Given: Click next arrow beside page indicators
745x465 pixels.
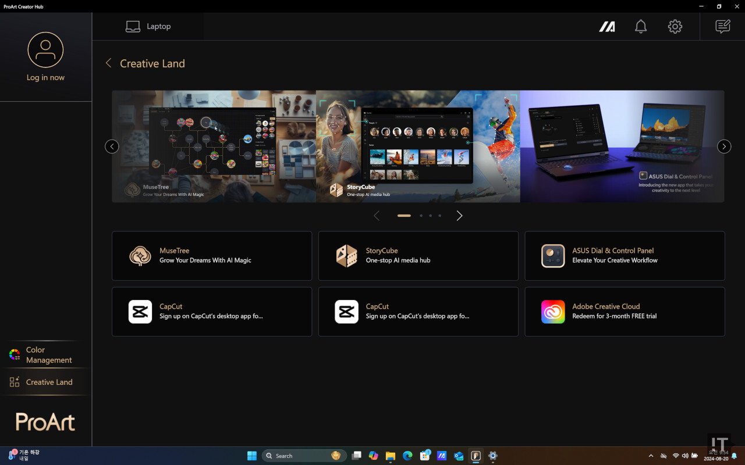Looking at the screenshot, I should pyautogui.click(x=459, y=216).
